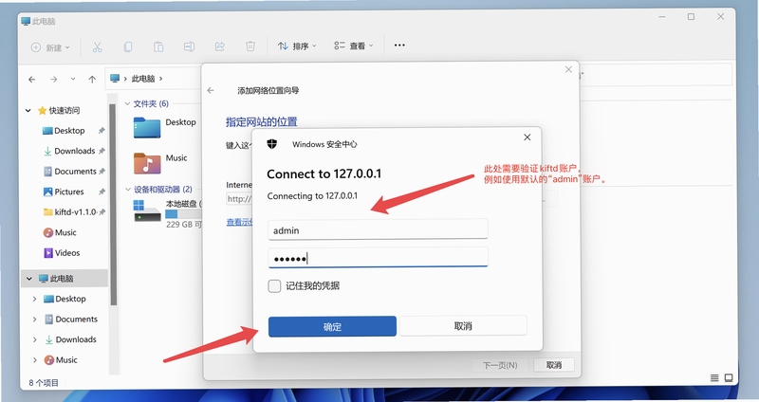
Task: Switch to large icons view in status bar
Action: click(729, 377)
